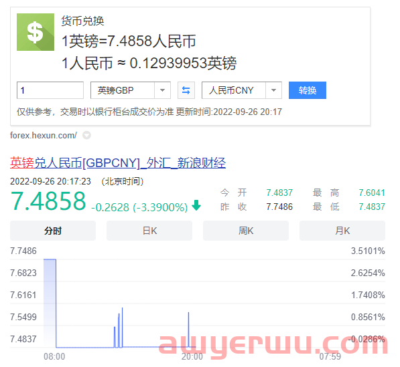This screenshot has height=367, width=400.
Task: Click the 7.6161 chart axis label
Action: (23, 295)
